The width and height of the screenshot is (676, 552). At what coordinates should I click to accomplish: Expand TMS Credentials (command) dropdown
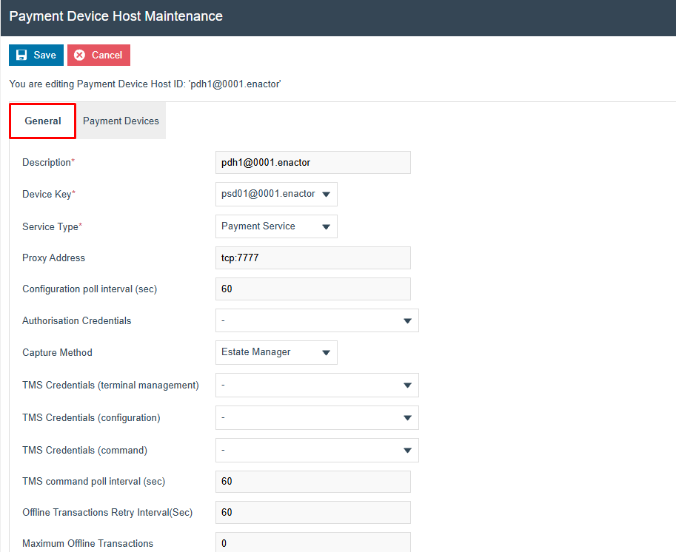point(317,451)
